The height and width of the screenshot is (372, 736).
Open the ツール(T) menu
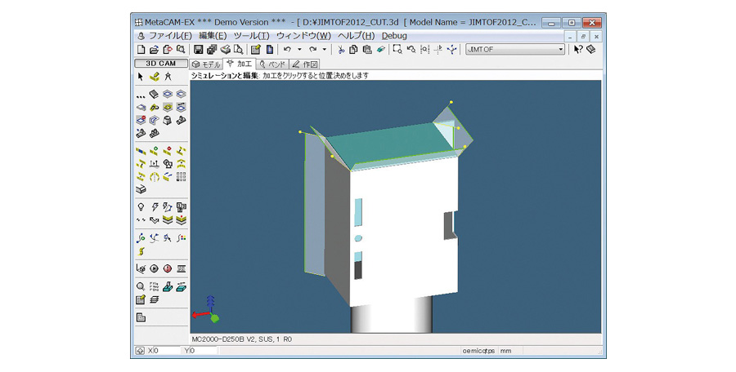pyautogui.click(x=252, y=36)
